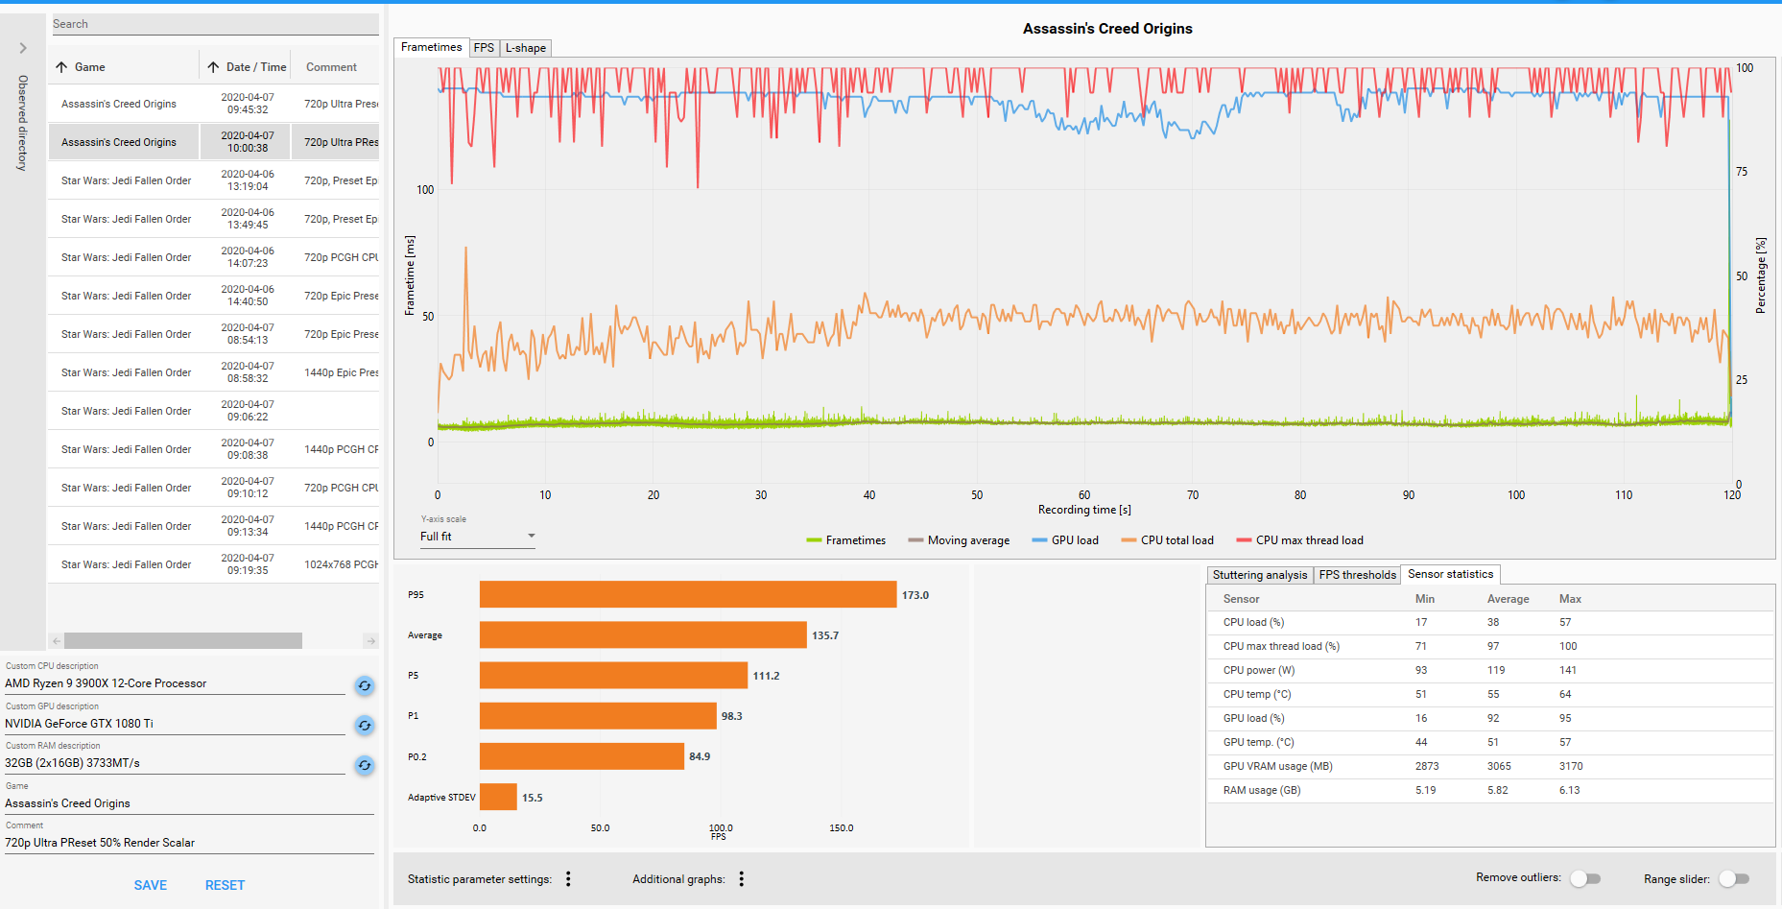Open the Y-axis scale Full fit dropdown

pos(478,537)
